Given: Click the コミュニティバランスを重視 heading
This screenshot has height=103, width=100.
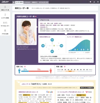Looking at the screenshot, I should [49, 56].
